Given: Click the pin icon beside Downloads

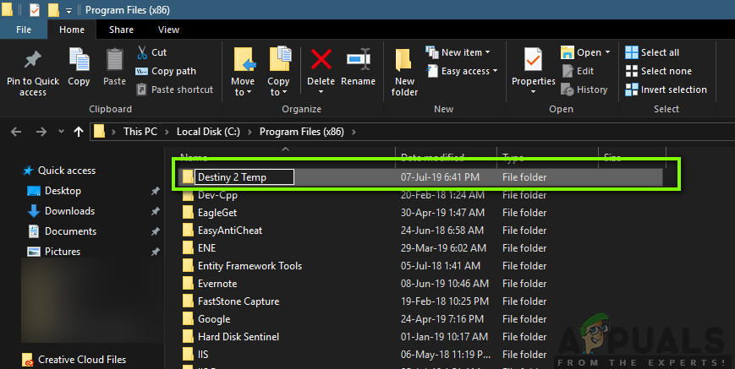Looking at the screenshot, I should [x=155, y=211].
